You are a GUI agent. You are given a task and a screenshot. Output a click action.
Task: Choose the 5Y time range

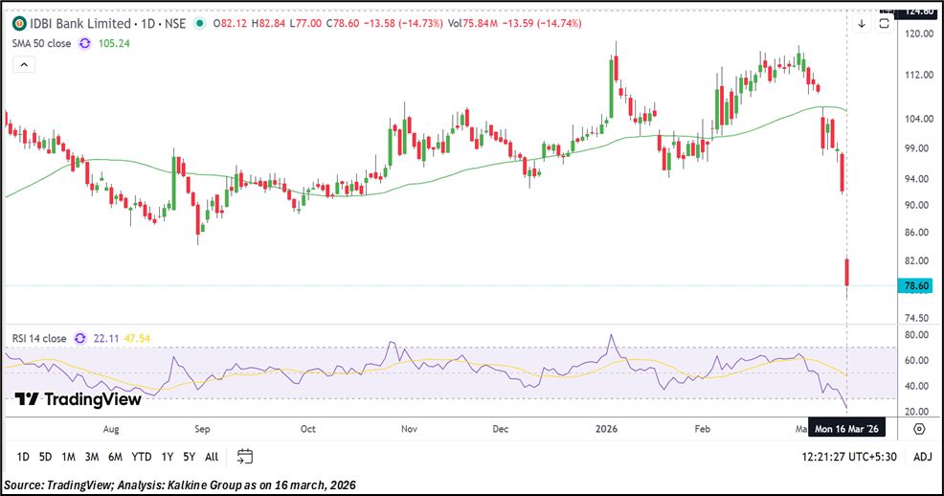pos(190,457)
